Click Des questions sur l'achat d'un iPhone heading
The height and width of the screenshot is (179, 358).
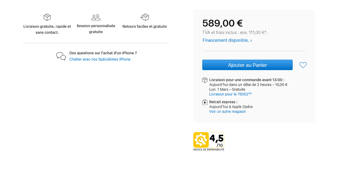[x=103, y=53]
